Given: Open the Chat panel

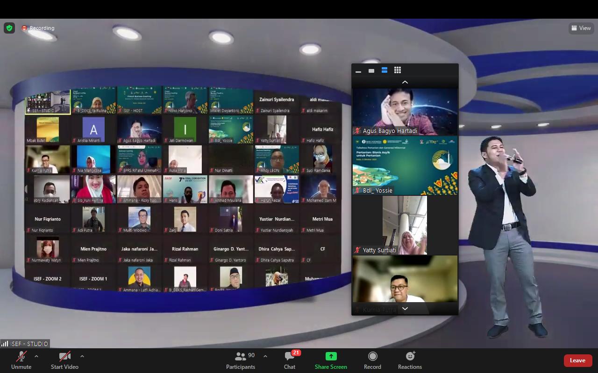Looking at the screenshot, I should tap(290, 360).
